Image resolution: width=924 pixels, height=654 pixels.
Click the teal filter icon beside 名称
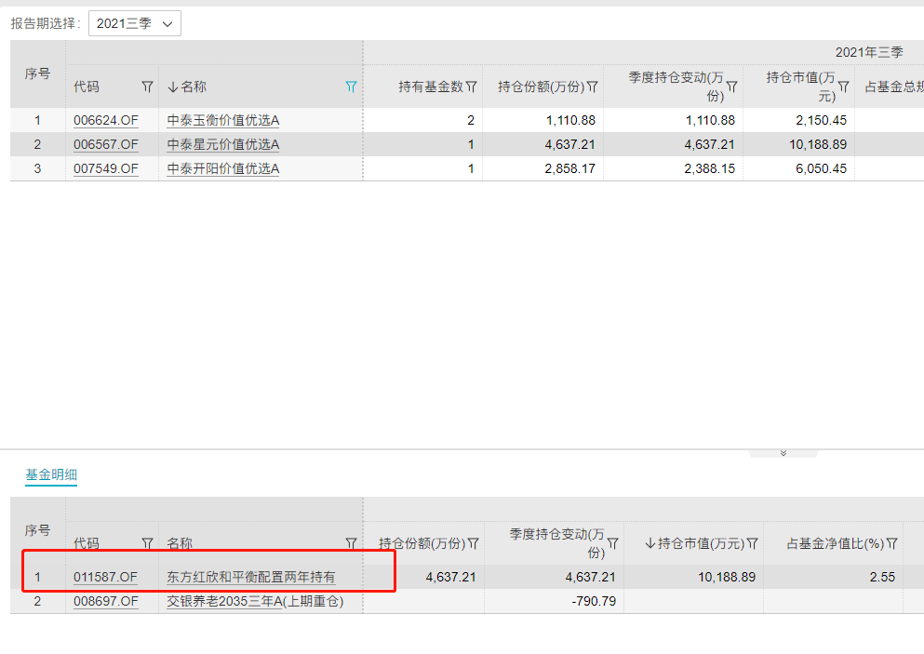[x=351, y=87]
